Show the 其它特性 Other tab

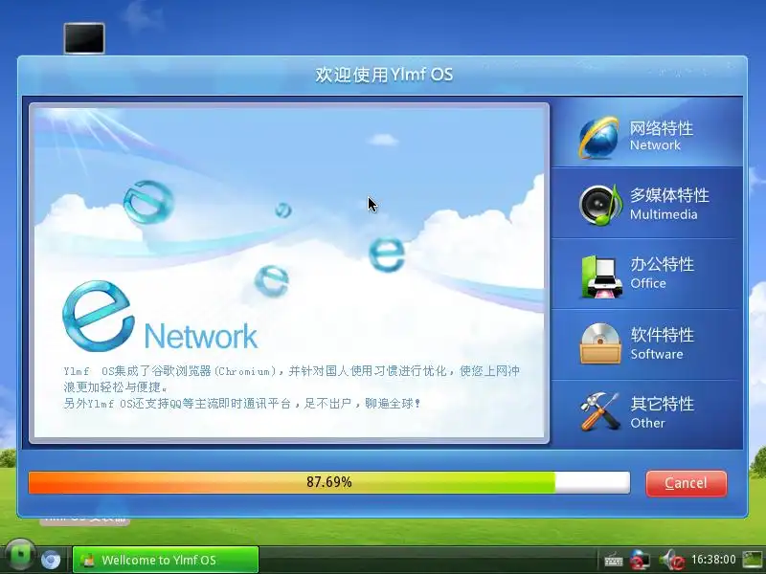(x=647, y=414)
